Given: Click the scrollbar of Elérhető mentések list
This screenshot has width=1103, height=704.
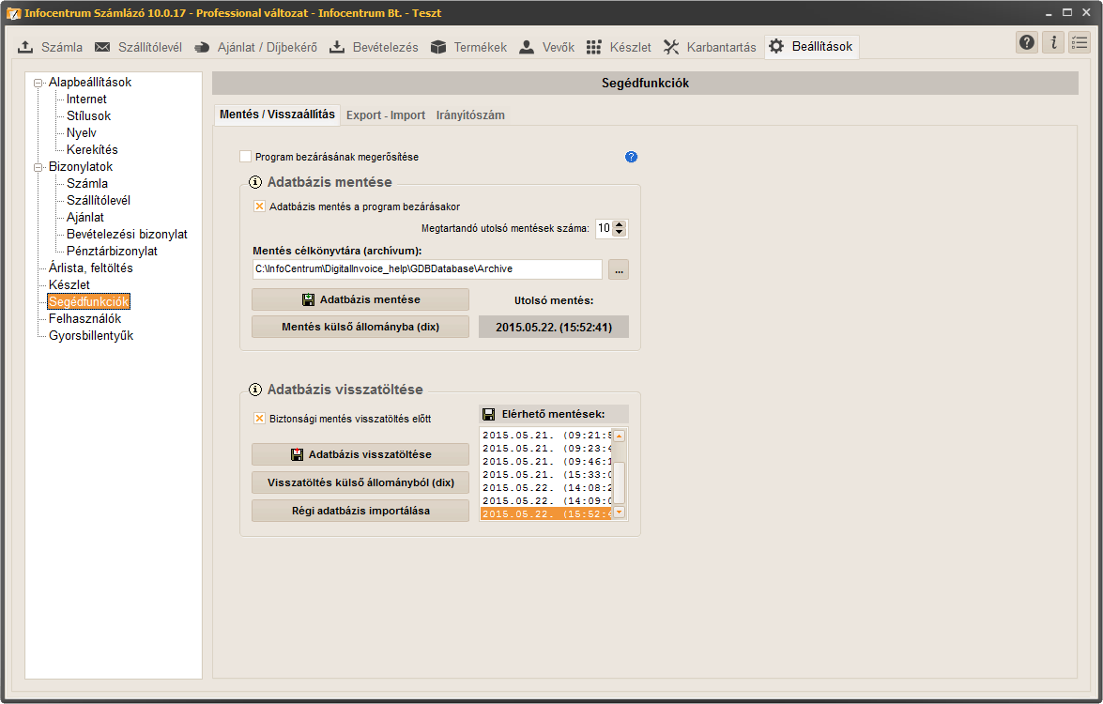Looking at the screenshot, I should point(619,474).
